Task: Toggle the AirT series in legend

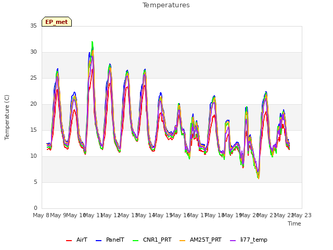Action: pos(76,240)
